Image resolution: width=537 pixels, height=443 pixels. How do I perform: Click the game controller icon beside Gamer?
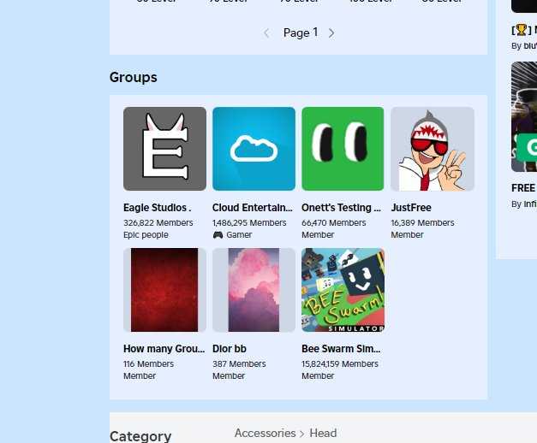click(x=218, y=235)
